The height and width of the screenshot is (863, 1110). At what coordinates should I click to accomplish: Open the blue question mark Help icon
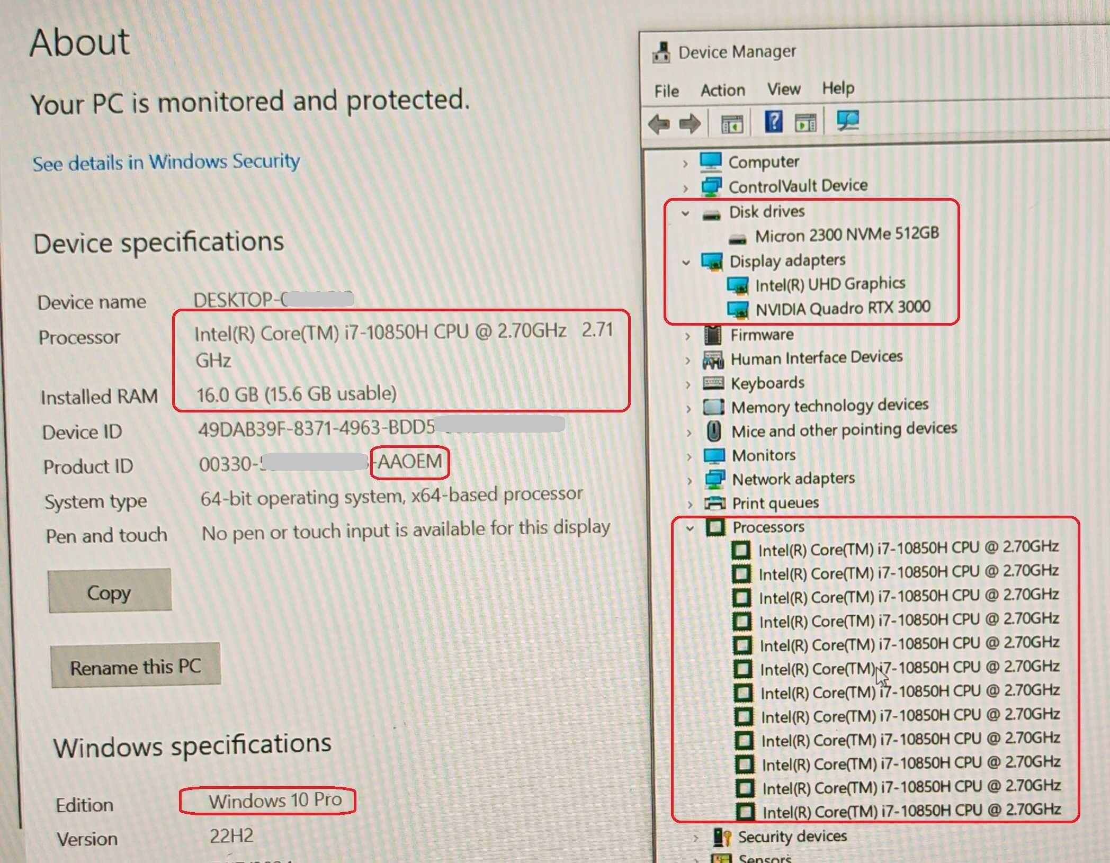click(x=773, y=122)
